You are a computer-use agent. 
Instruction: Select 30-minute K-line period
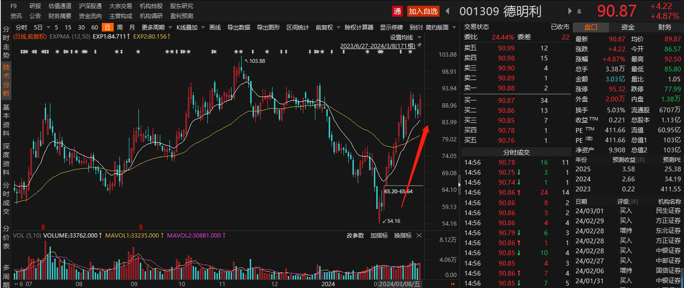click(81, 27)
